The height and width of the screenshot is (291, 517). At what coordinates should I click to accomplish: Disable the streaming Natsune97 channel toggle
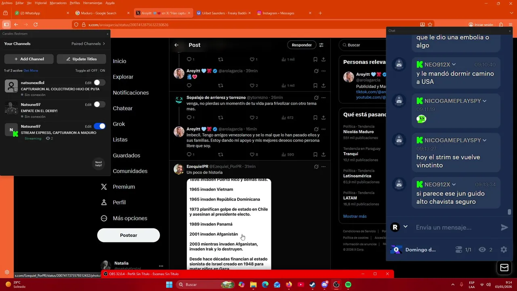coord(99,126)
